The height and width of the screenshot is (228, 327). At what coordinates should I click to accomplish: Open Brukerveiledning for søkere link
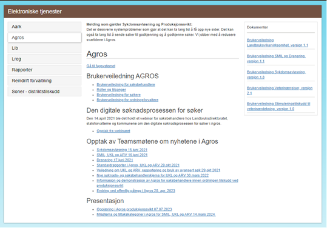(118, 95)
